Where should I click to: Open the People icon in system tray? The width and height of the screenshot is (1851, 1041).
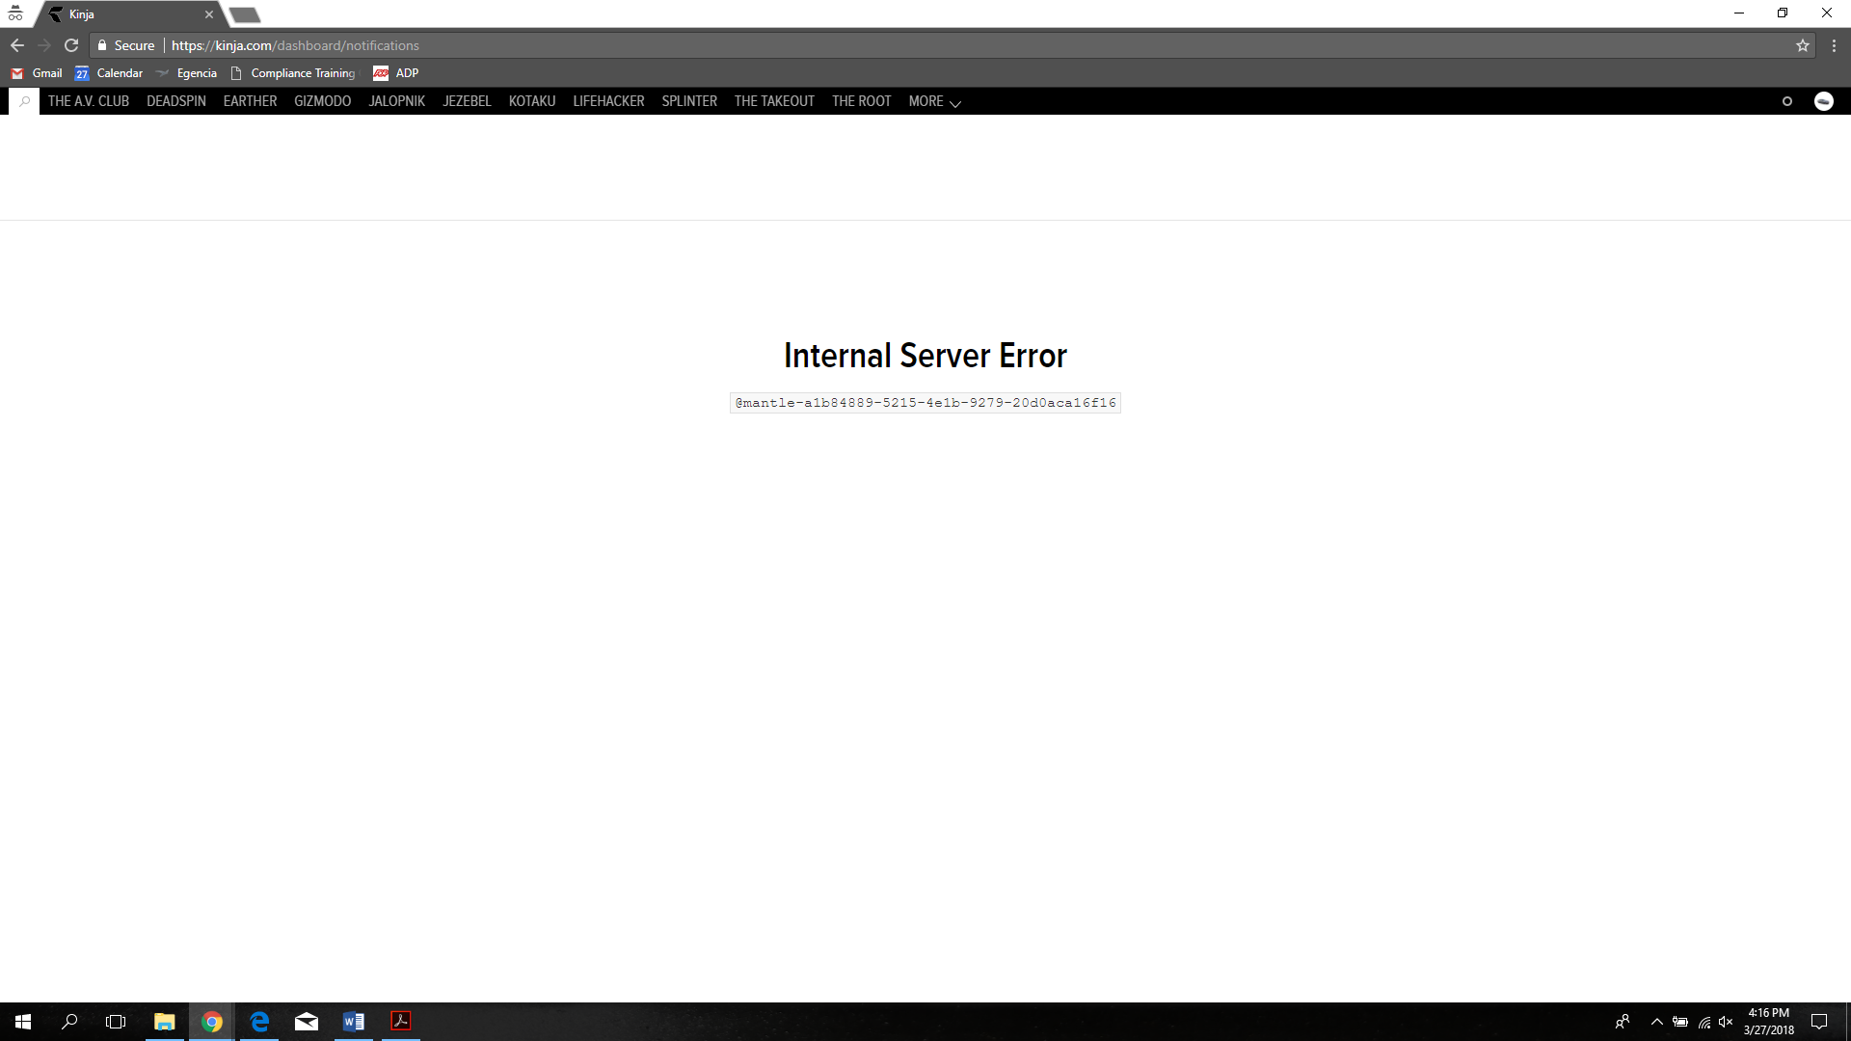pos(1623,1022)
